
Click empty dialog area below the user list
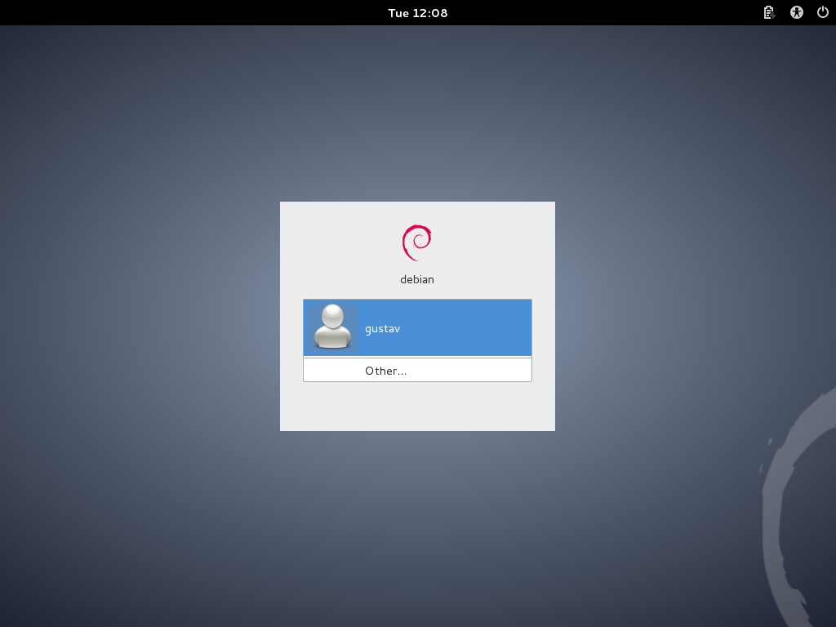pos(417,407)
